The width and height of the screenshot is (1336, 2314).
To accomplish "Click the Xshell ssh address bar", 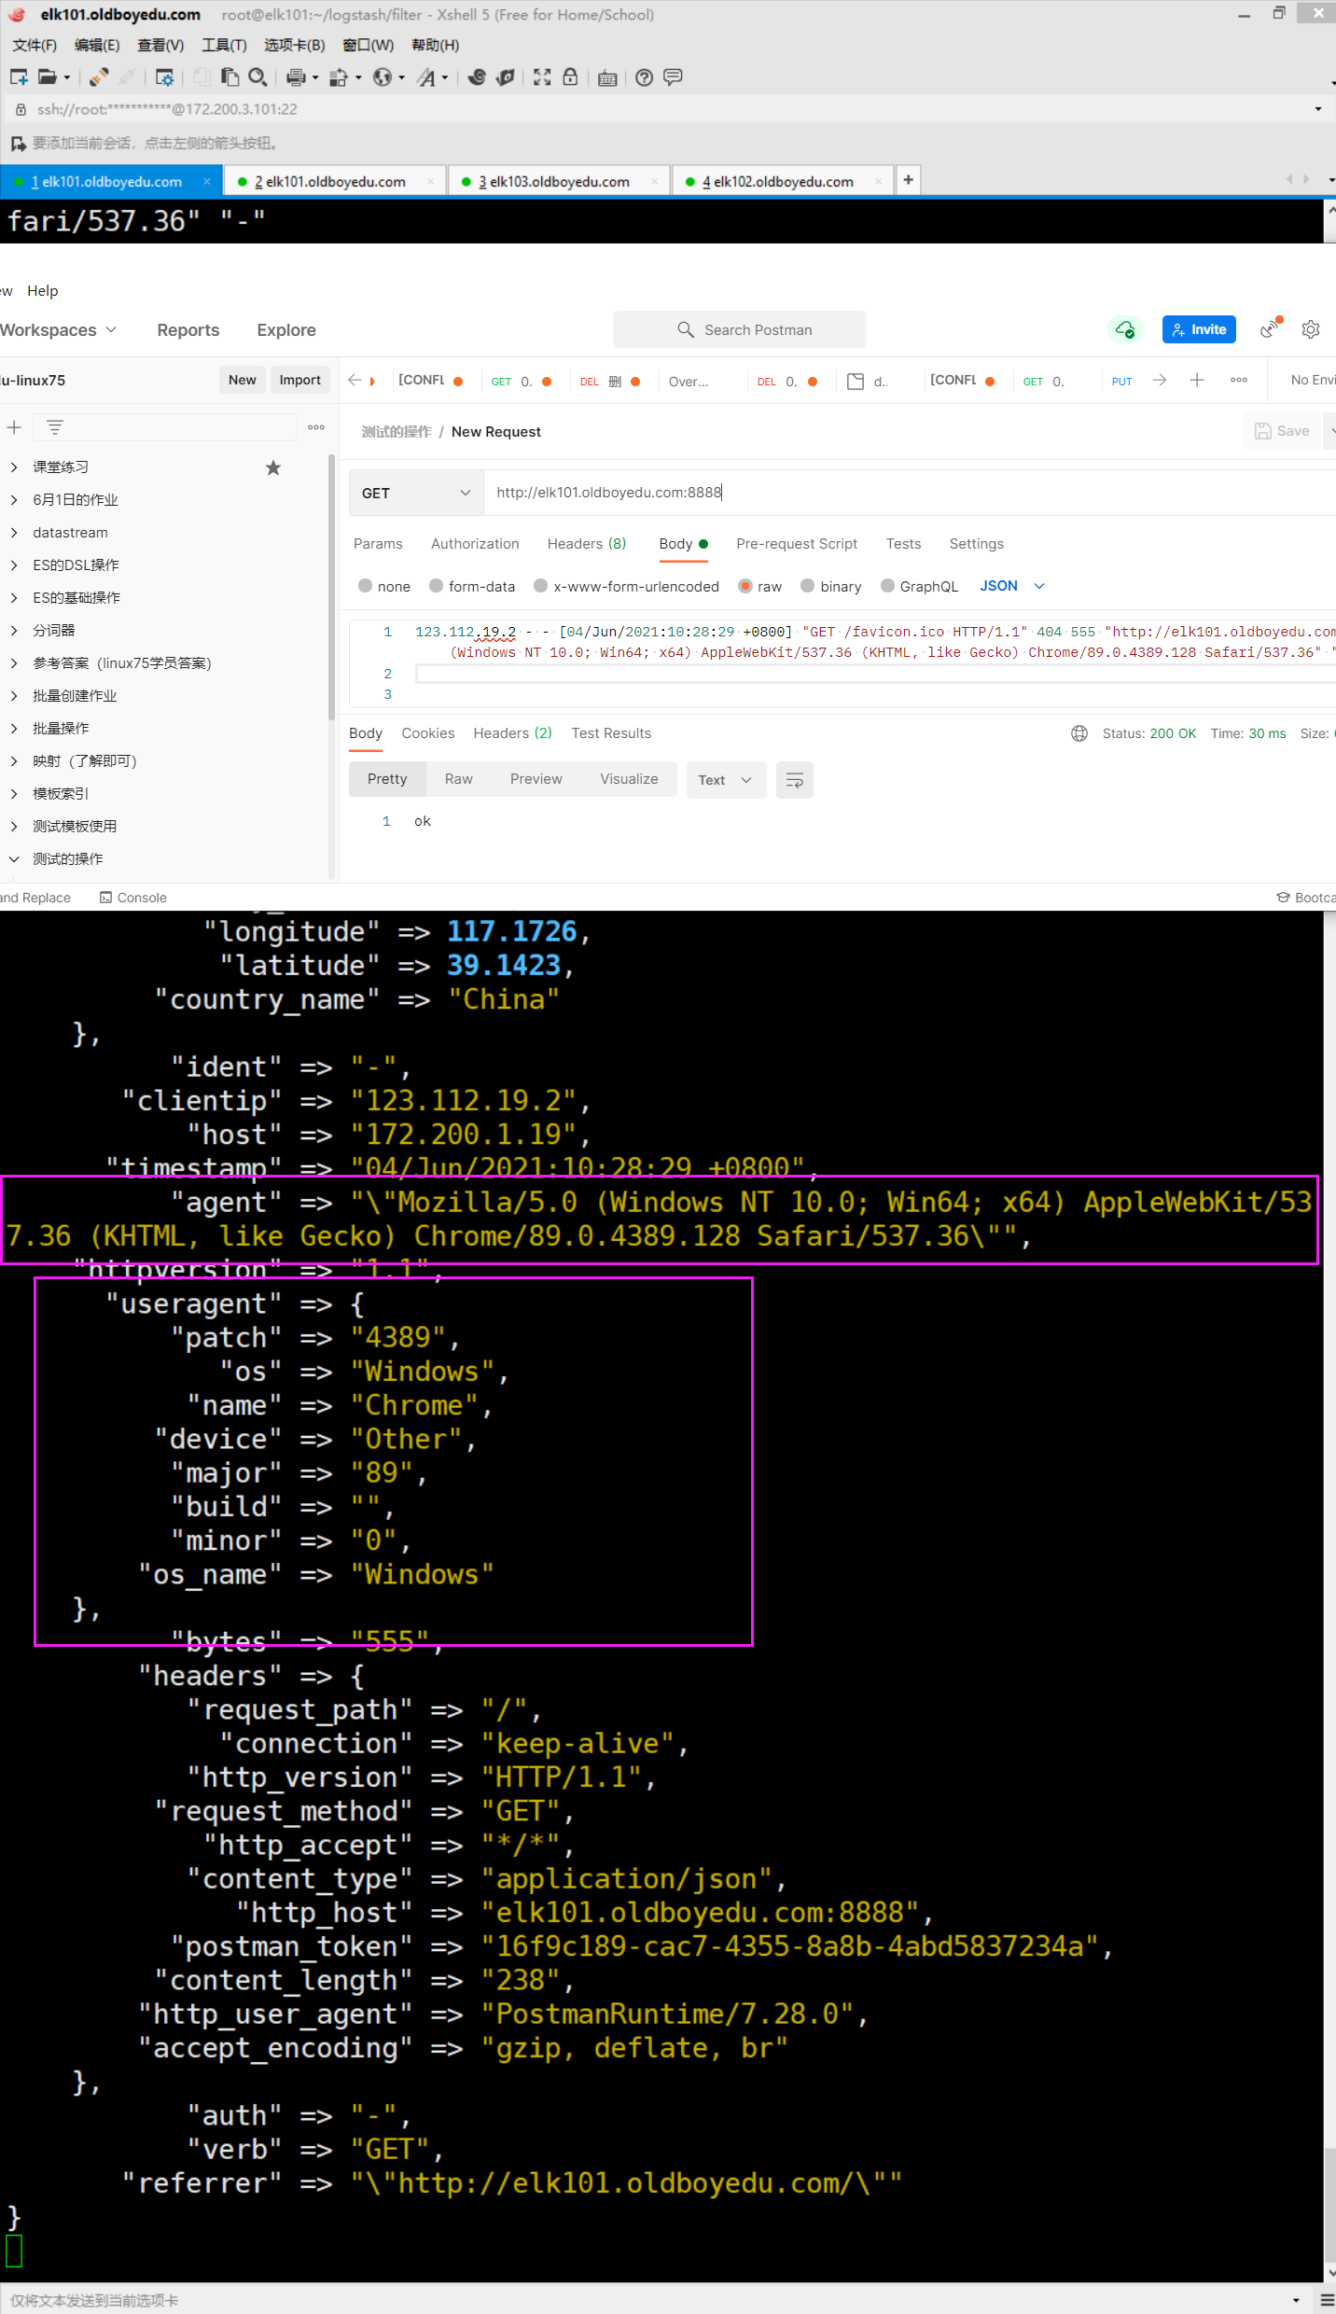I will tap(668, 109).
